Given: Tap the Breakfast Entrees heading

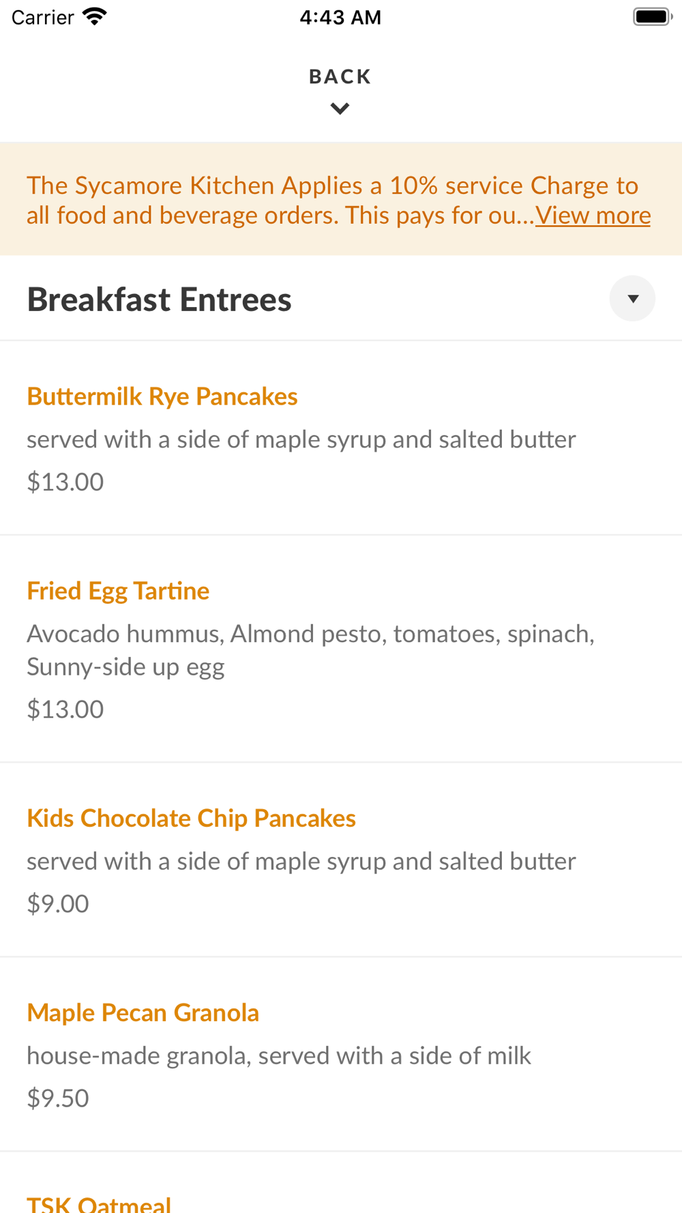Looking at the screenshot, I should tap(159, 299).
